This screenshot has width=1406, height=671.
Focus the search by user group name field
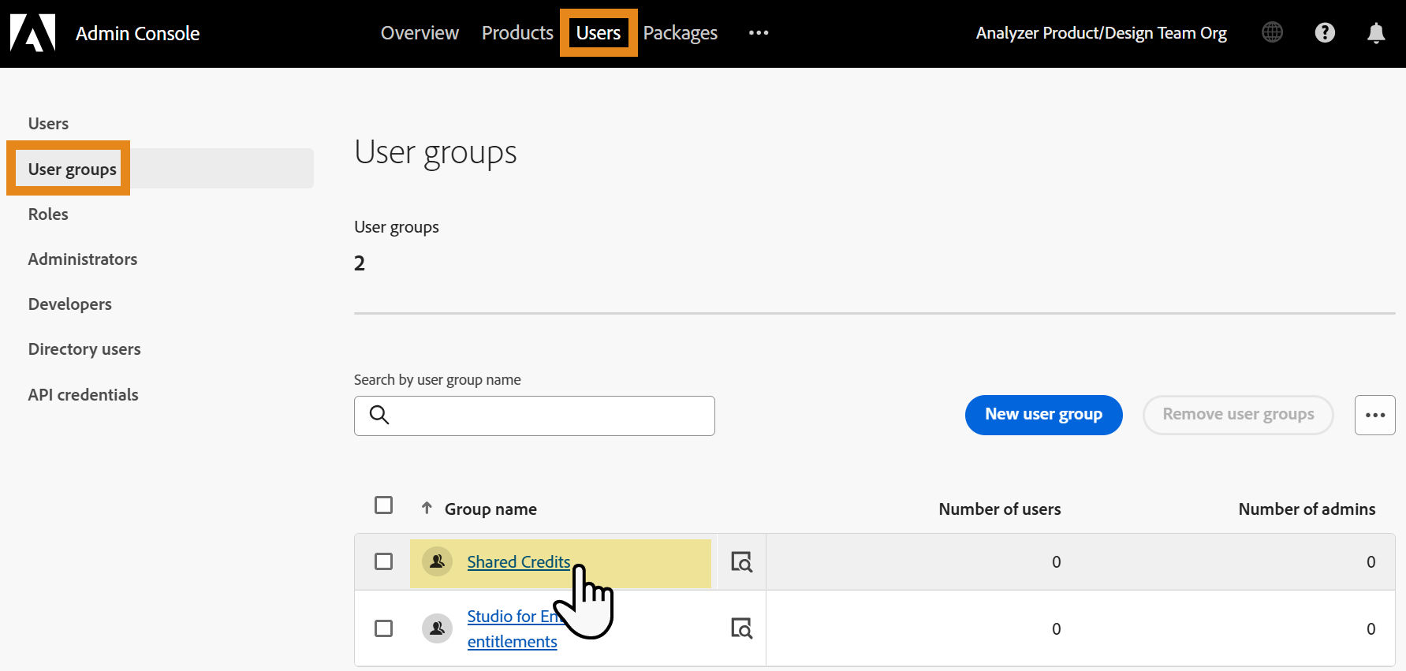click(535, 416)
